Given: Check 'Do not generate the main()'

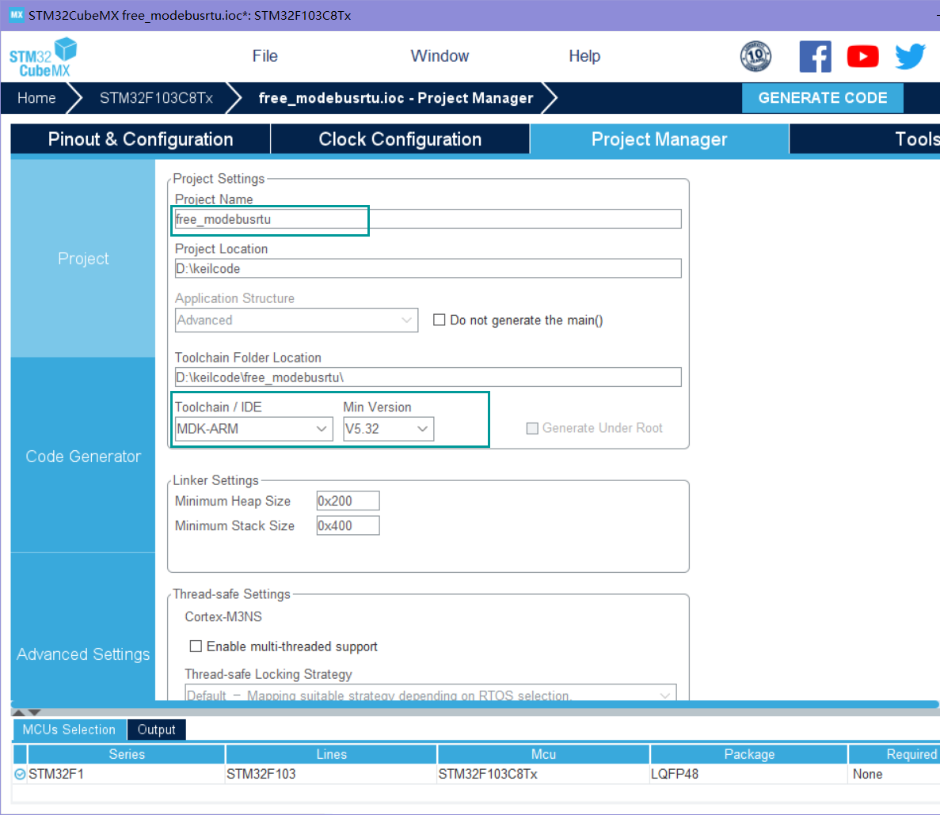Looking at the screenshot, I should pos(440,320).
